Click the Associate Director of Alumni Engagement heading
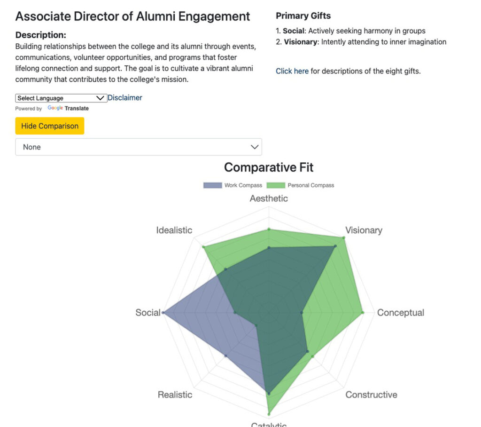Viewport: 481px width, 427px height. [x=133, y=16]
